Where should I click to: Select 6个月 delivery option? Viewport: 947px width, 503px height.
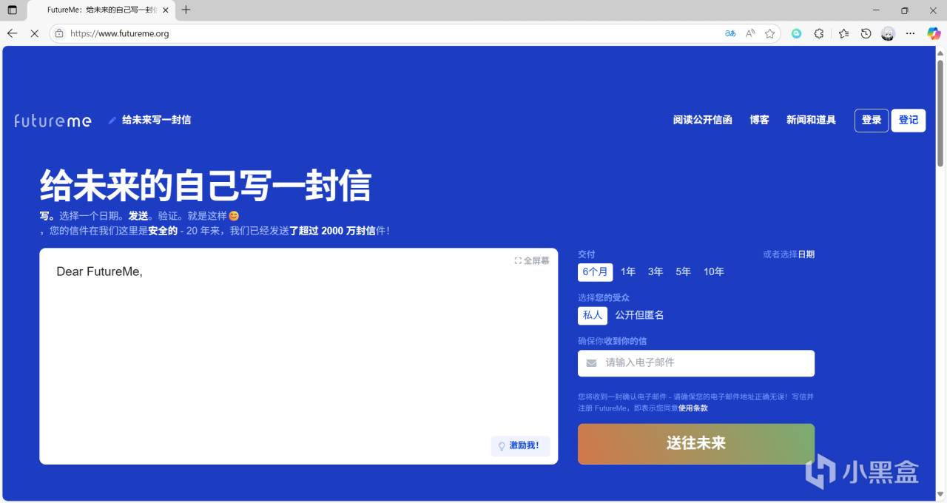595,272
